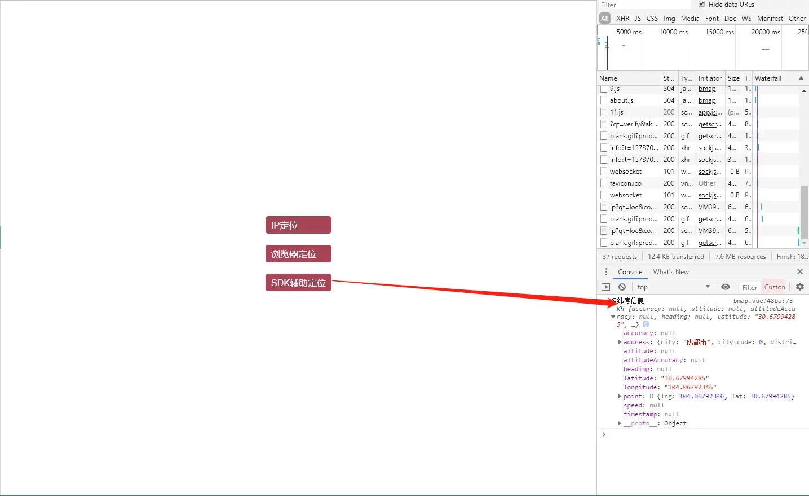Open the Custom log levels dropdown
The width and height of the screenshot is (809, 496).
775,287
